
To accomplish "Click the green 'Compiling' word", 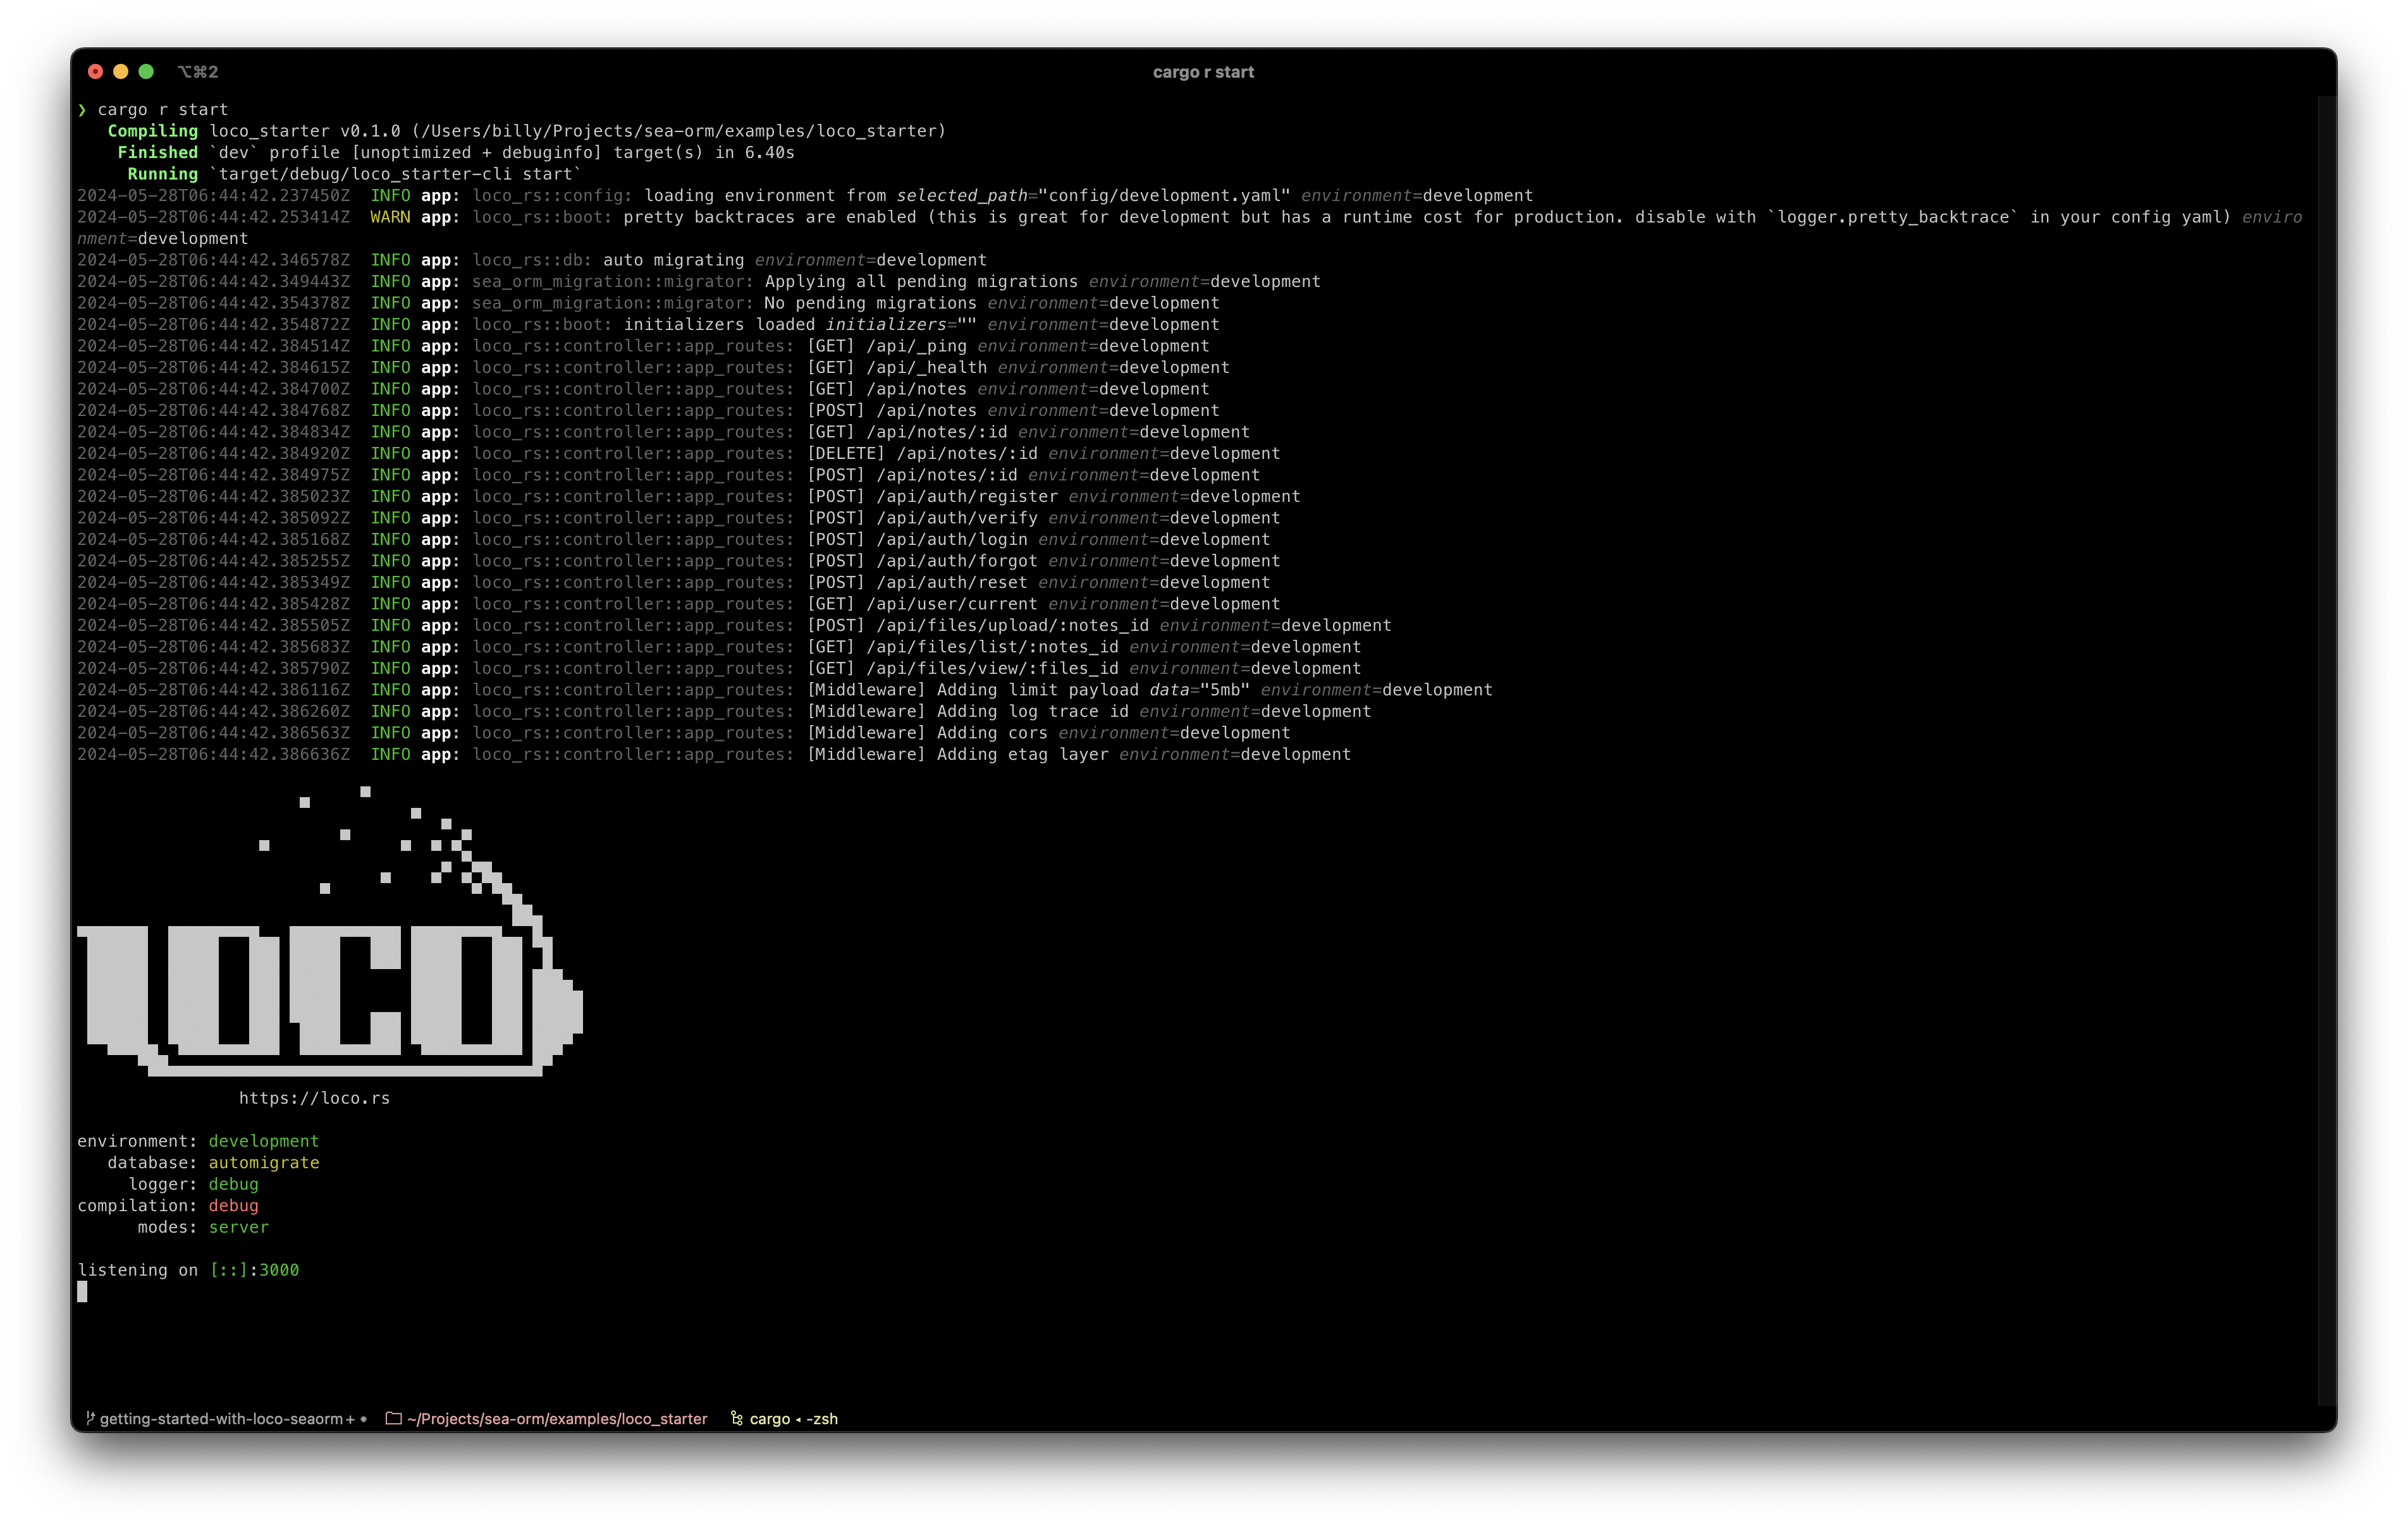I will (x=153, y=131).
